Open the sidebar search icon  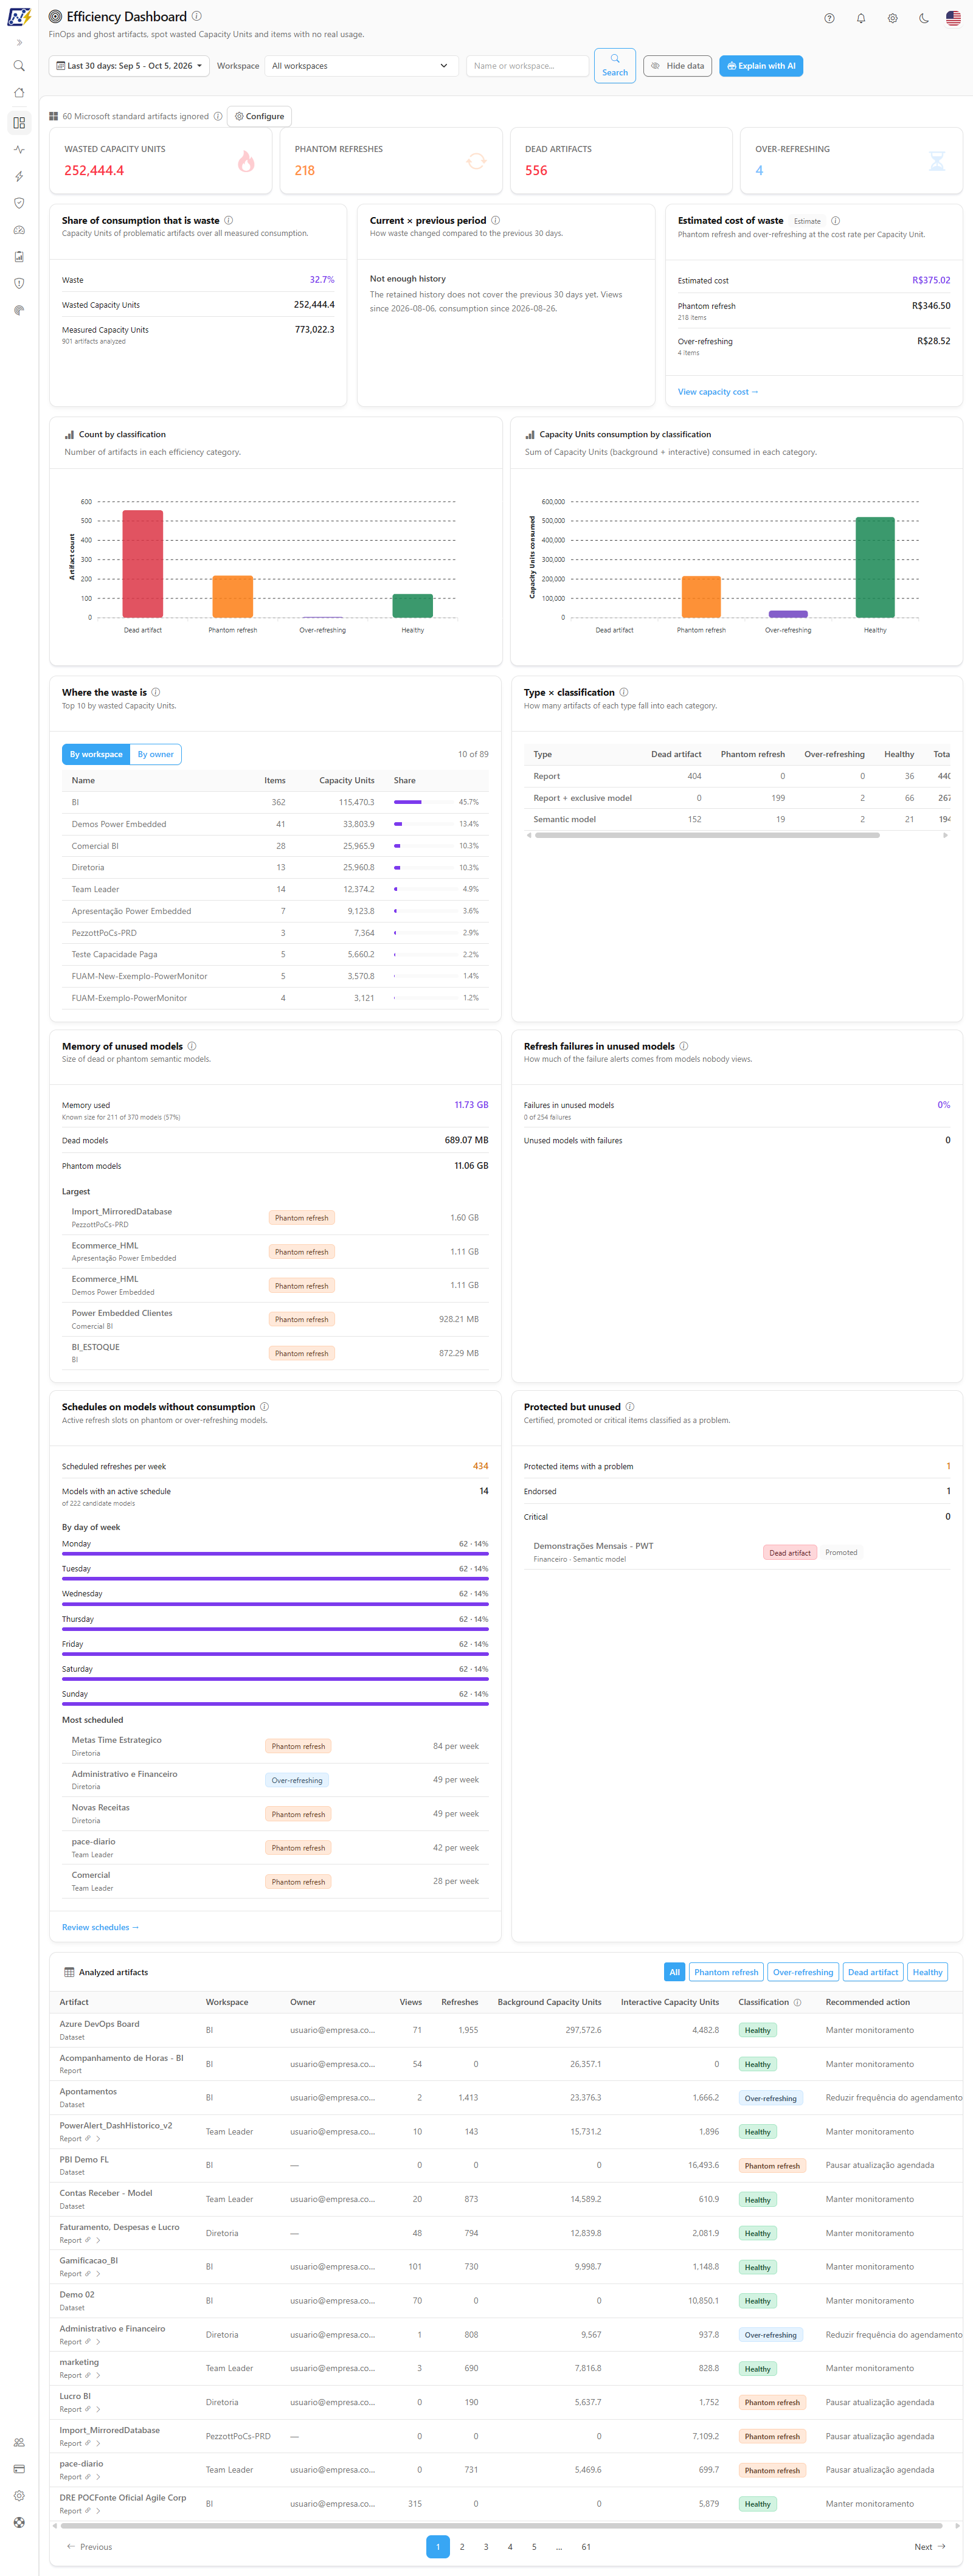click(x=19, y=66)
